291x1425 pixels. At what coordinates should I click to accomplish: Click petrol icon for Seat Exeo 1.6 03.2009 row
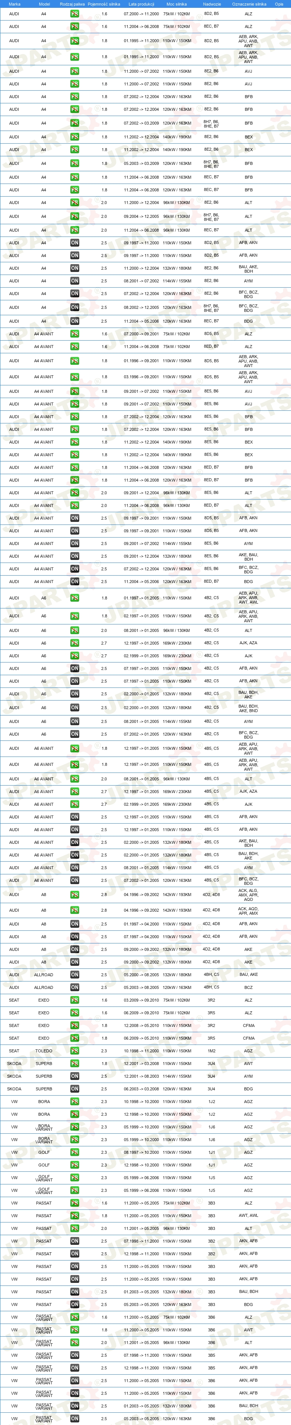pos(74,1000)
